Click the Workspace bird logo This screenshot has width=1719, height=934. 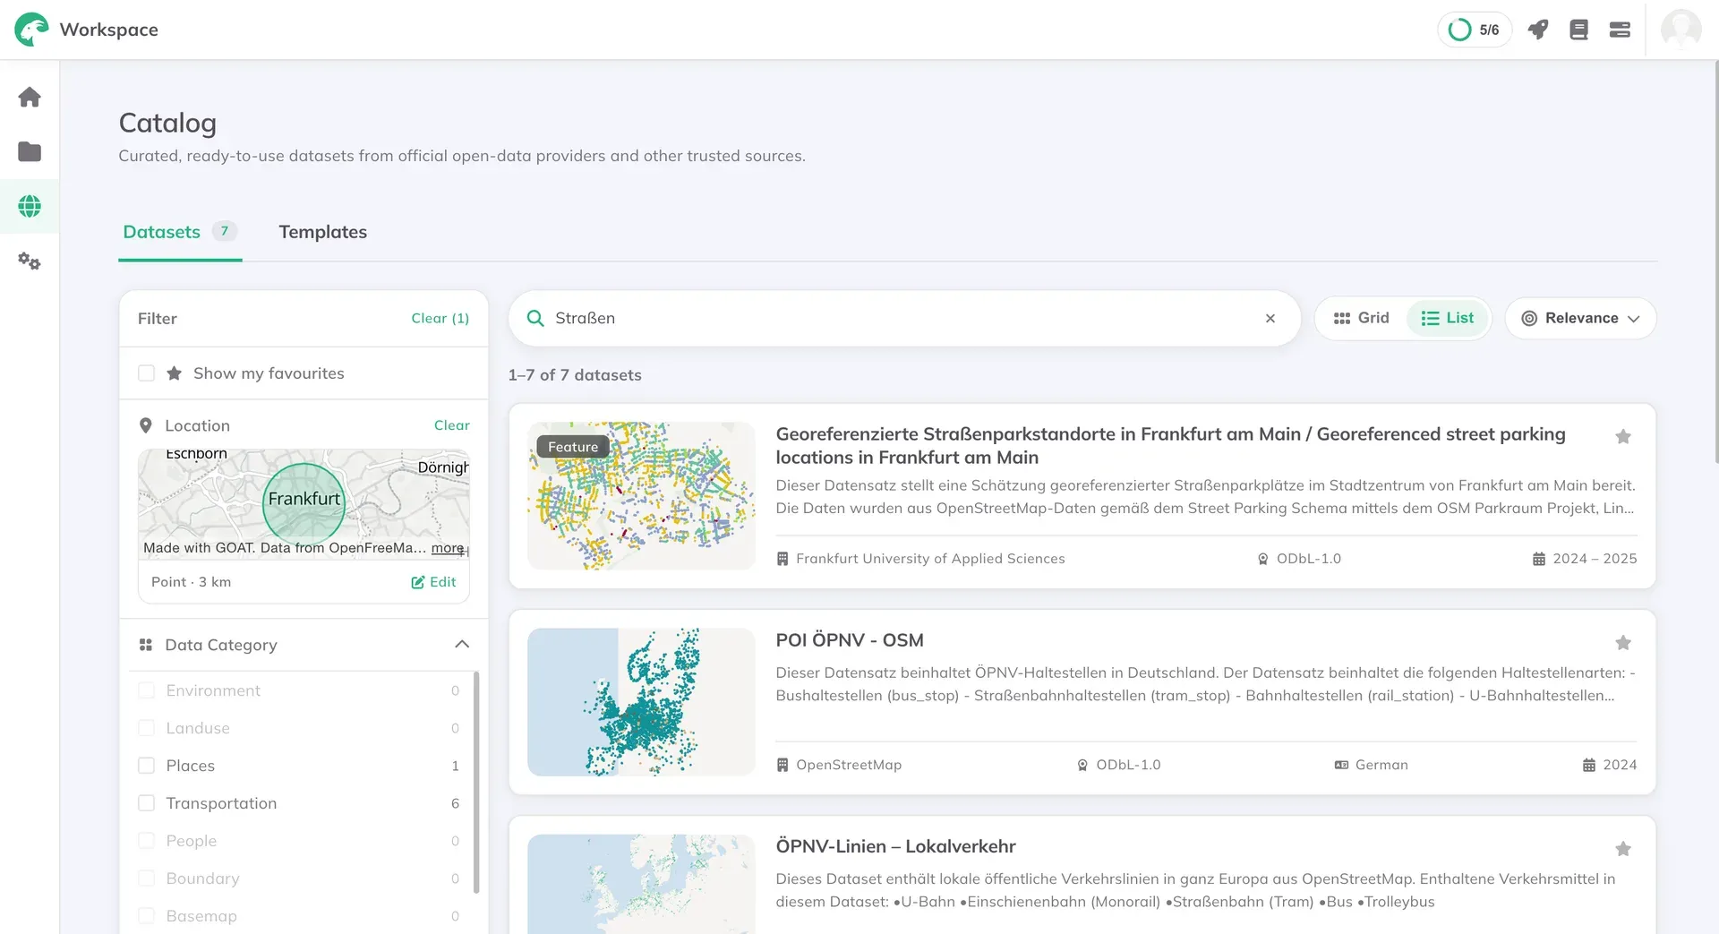click(x=31, y=30)
